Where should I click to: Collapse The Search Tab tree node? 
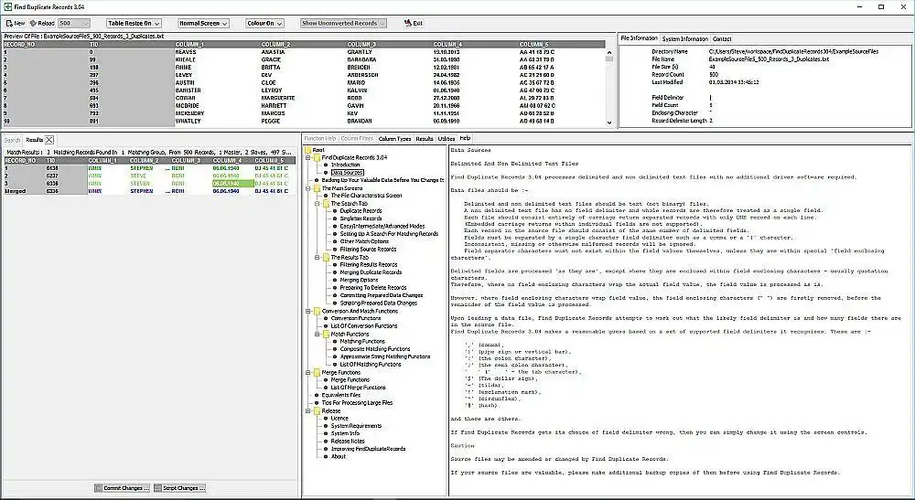(318, 203)
